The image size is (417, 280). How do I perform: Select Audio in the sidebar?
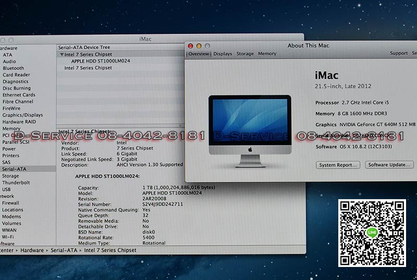click(9, 62)
